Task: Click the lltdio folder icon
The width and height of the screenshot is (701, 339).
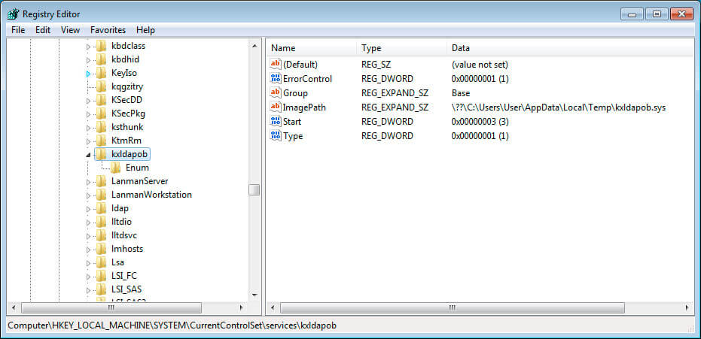Action: pos(102,222)
